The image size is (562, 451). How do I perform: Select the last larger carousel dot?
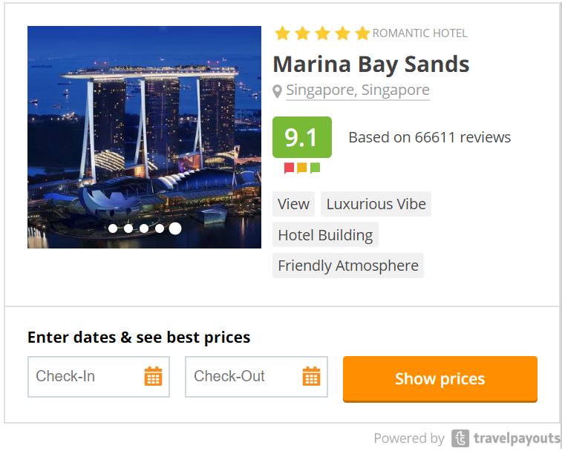(175, 228)
